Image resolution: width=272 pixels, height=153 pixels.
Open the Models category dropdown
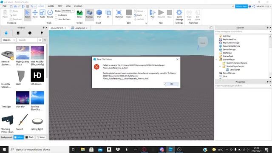click(x=8, y=40)
